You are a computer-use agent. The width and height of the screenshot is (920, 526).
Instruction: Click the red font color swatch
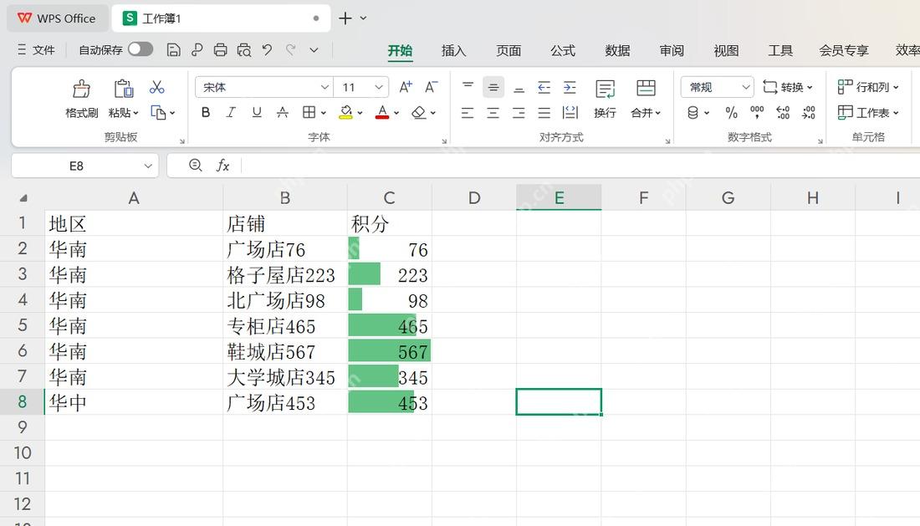coord(382,113)
